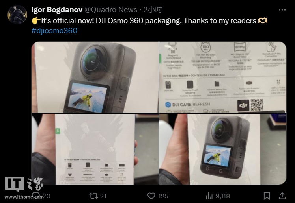This screenshot has height=203, width=295.
Task: Click the pointing hand emoji in tweet
Action: coord(36,20)
